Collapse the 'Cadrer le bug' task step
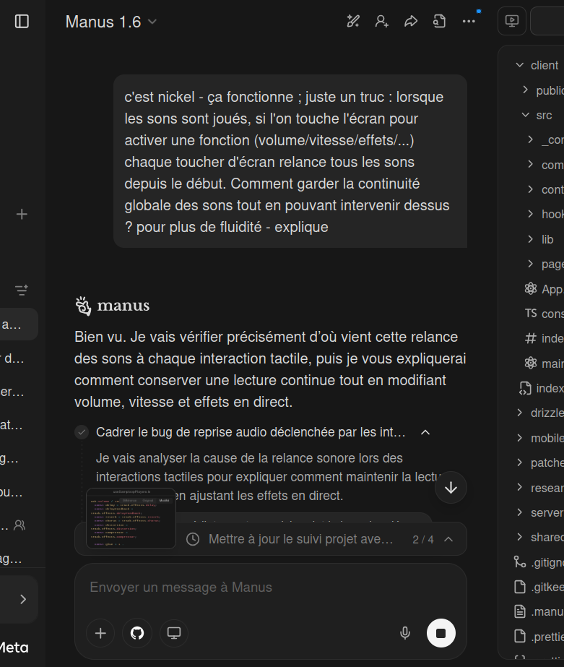The height and width of the screenshot is (667, 564). (425, 432)
